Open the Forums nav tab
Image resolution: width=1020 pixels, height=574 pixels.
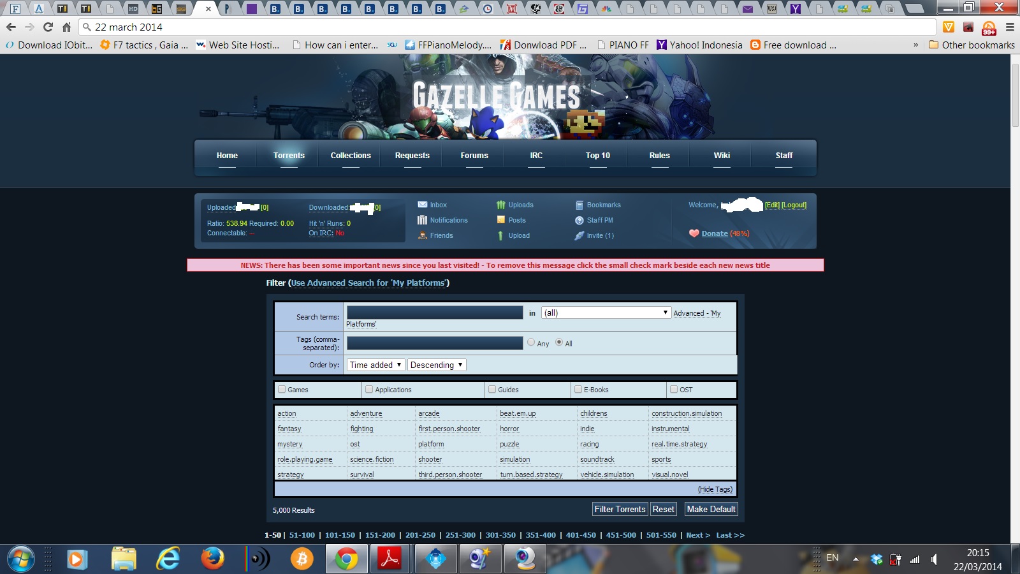tap(474, 156)
